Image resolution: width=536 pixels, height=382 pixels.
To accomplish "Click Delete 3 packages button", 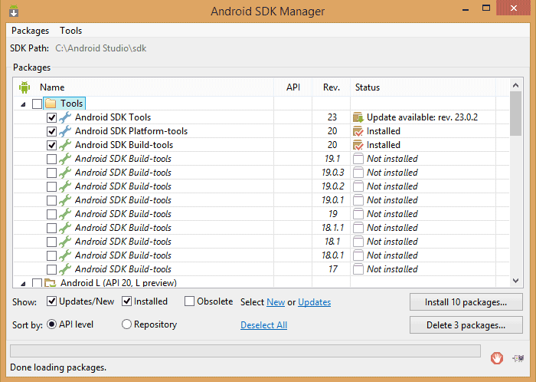I will click(x=466, y=324).
